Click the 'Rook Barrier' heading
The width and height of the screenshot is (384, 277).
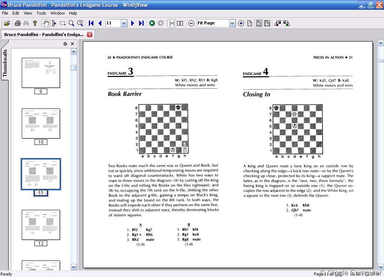[124, 94]
